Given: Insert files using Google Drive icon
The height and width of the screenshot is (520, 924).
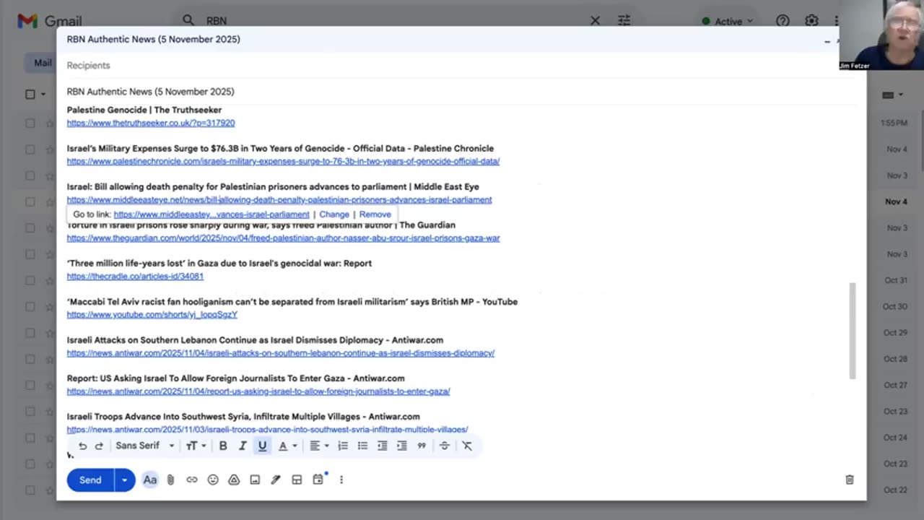Looking at the screenshot, I should pos(234,480).
